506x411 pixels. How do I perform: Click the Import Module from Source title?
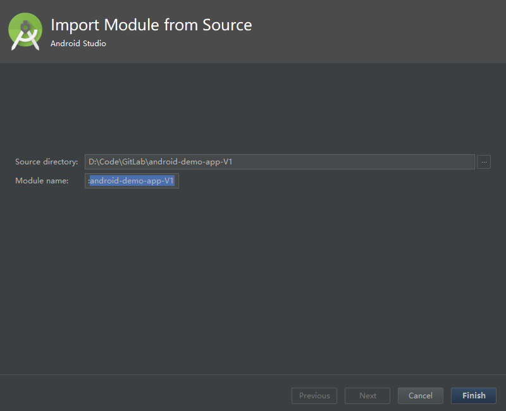tap(151, 25)
